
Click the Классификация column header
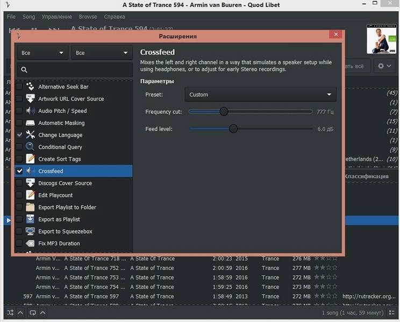[367, 176]
